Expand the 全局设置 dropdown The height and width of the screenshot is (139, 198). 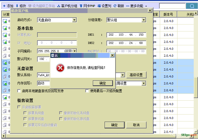(144, 83)
